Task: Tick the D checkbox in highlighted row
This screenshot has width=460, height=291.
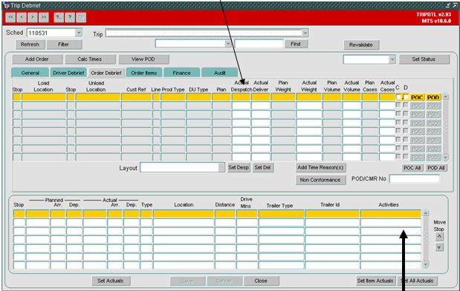Action: 406,97
